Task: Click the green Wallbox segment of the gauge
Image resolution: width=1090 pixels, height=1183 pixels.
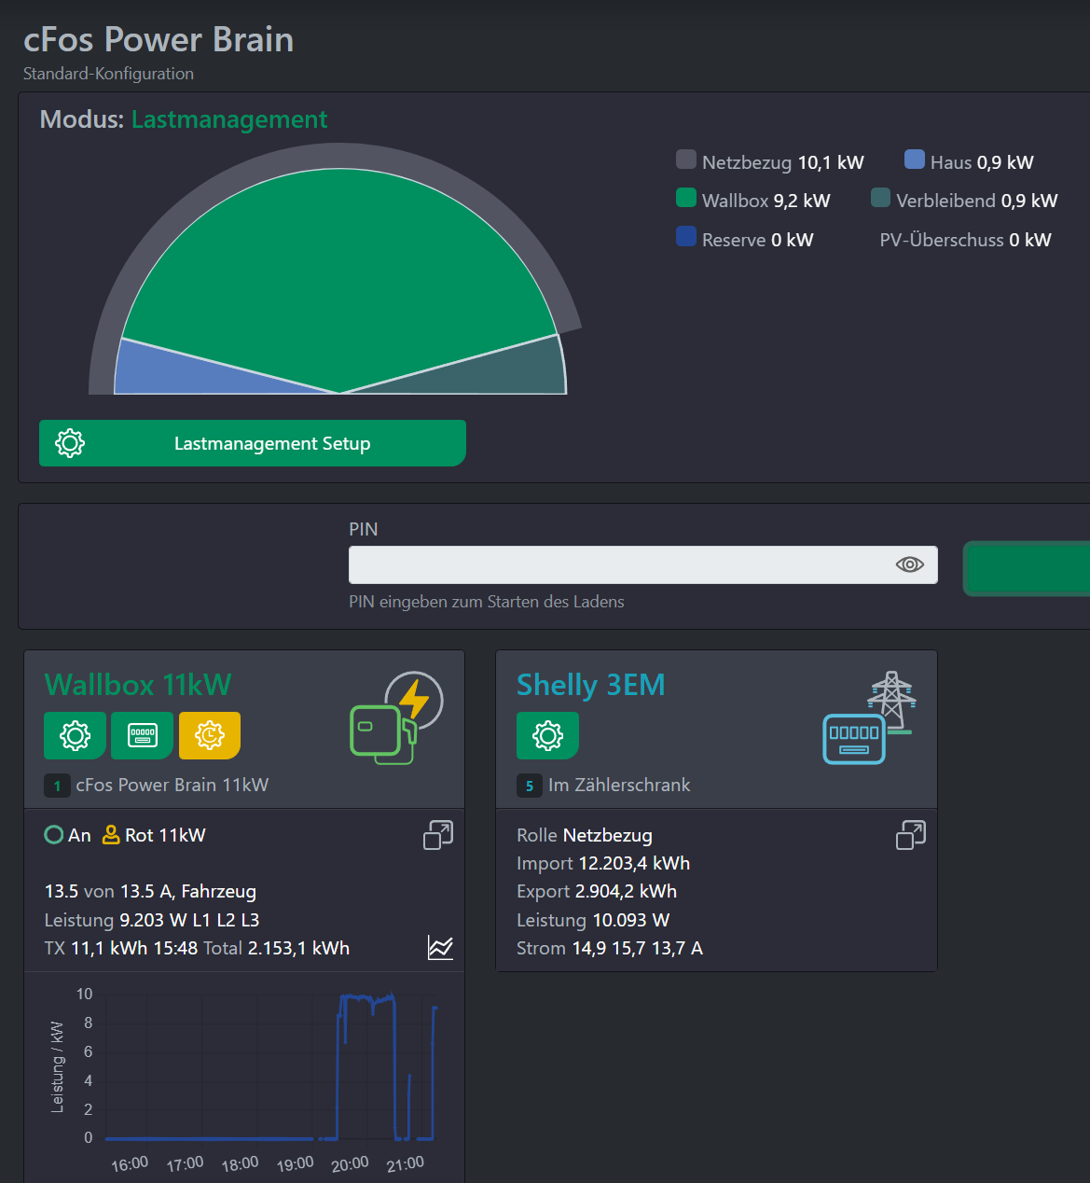Action: 339,271
